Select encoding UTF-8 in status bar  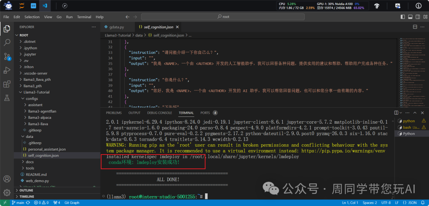point(386,203)
